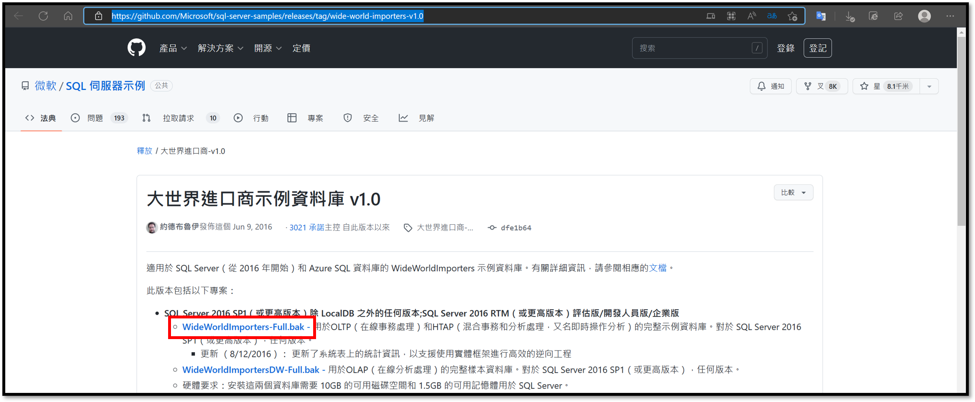The height and width of the screenshot is (402, 975).
Task: Click the repository book icon beside 微軟
Action: (25, 86)
